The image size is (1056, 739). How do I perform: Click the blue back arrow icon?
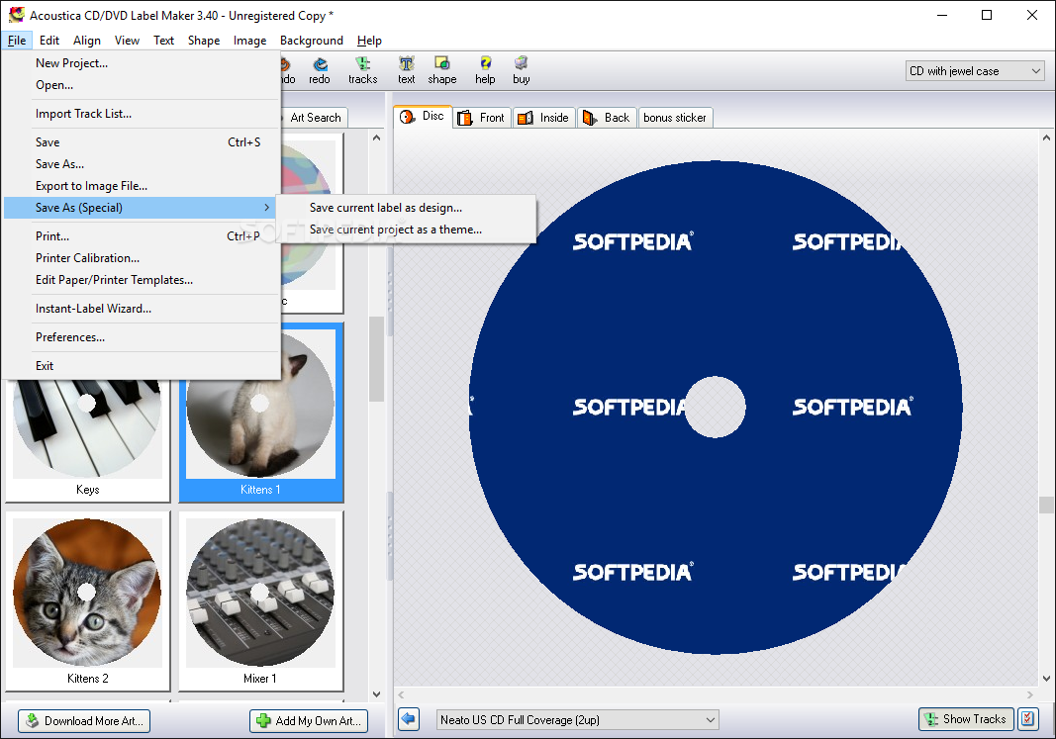tap(408, 719)
